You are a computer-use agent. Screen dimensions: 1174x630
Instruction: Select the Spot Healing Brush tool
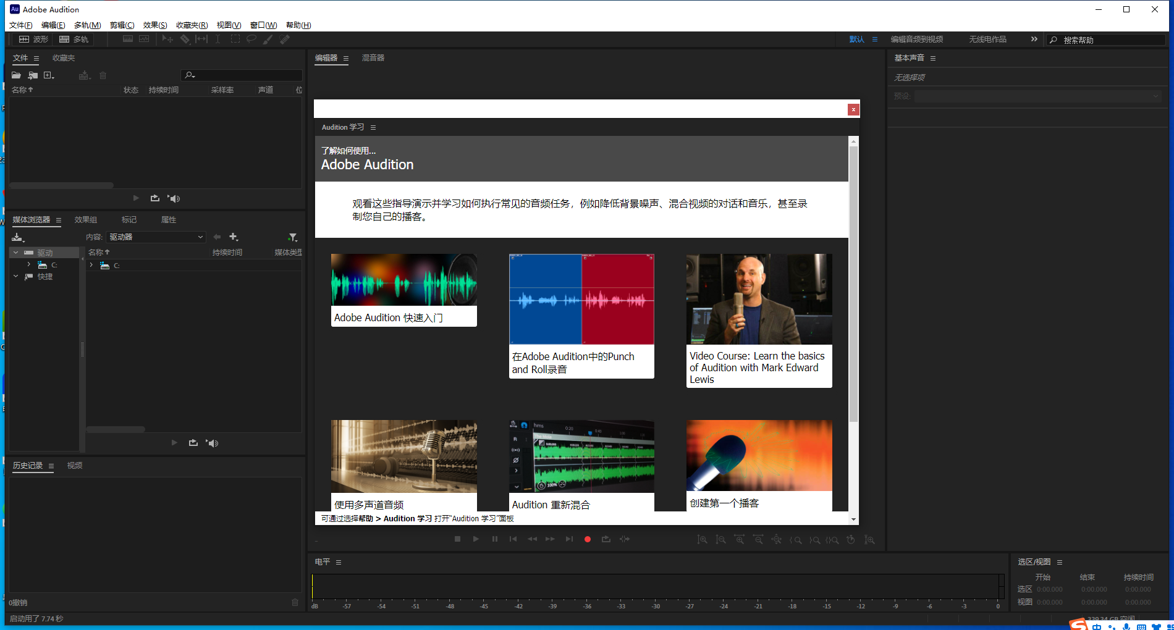[285, 39]
